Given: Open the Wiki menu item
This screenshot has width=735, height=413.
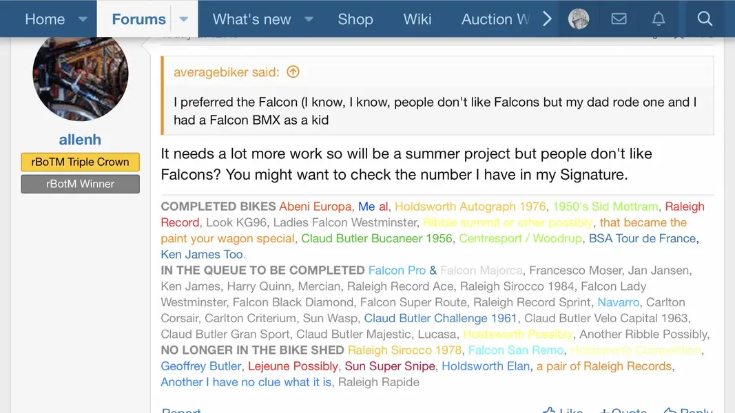Looking at the screenshot, I should (417, 19).
